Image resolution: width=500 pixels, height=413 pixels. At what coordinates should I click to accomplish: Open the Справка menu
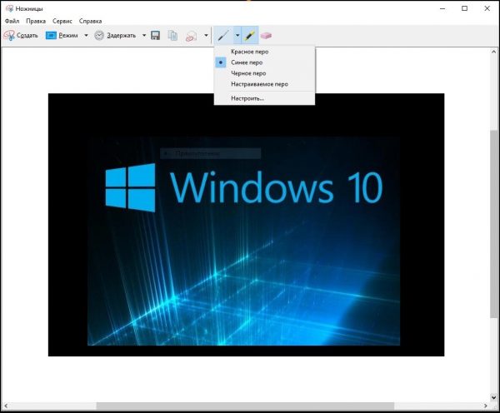click(90, 21)
